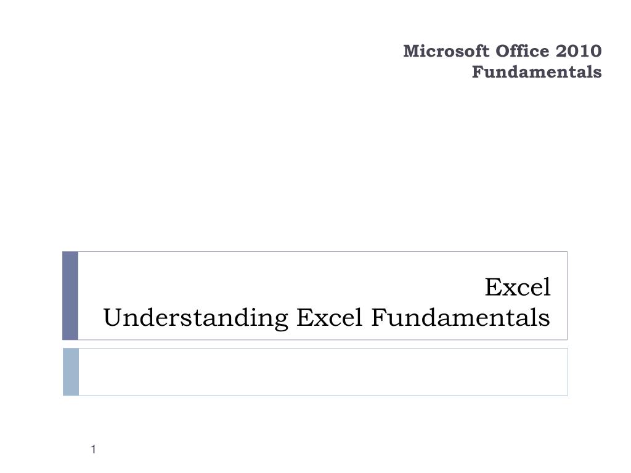Click the capital "F" of title "Fundamentals"
The width and height of the screenshot is (631, 473).
pos(378,318)
